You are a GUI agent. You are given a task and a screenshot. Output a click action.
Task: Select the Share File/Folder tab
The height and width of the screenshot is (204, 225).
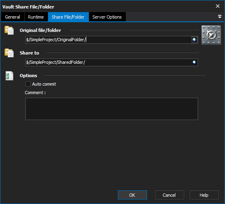tap(68, 17)
